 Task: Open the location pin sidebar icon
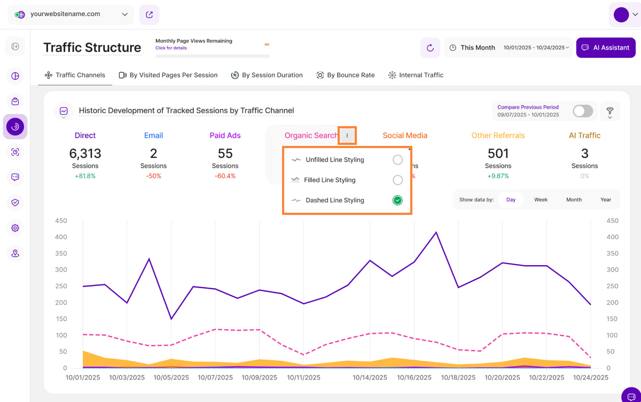15,253
